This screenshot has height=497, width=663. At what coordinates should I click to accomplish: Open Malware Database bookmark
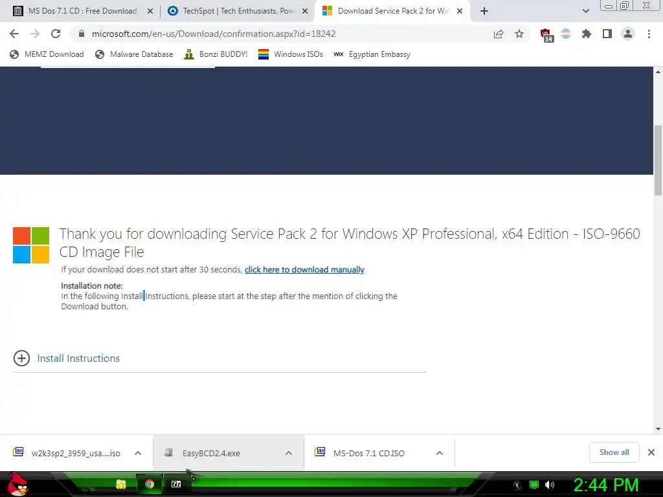(134, 54)
